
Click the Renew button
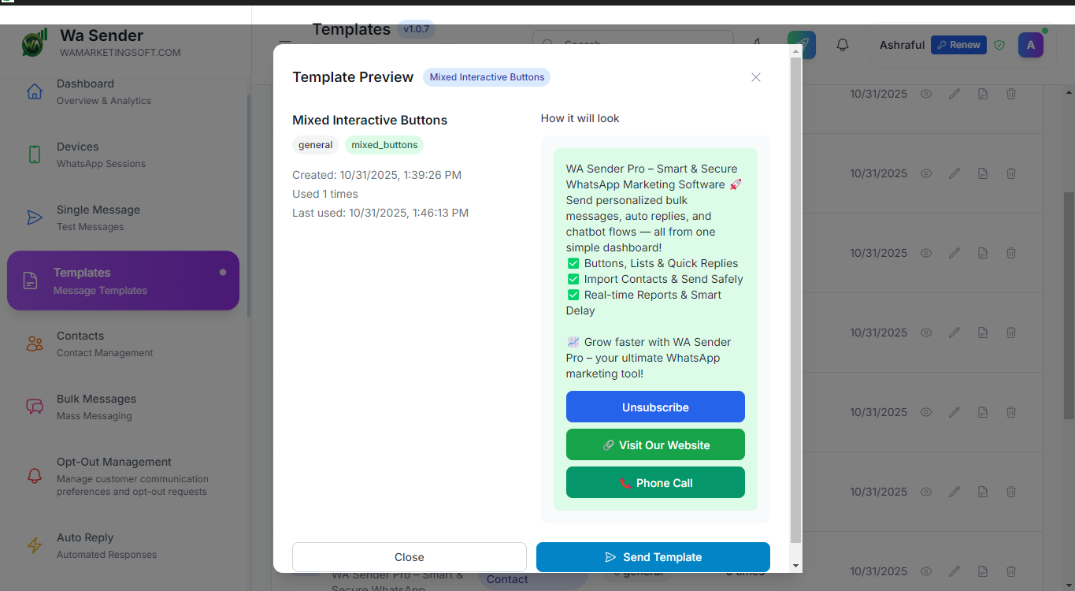tap(958, 45)
